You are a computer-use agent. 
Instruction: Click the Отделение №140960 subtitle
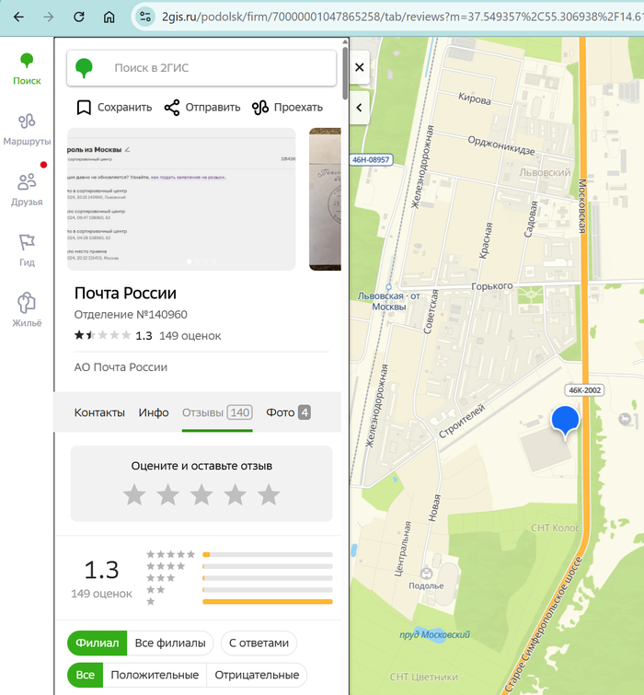pos(131,314)
